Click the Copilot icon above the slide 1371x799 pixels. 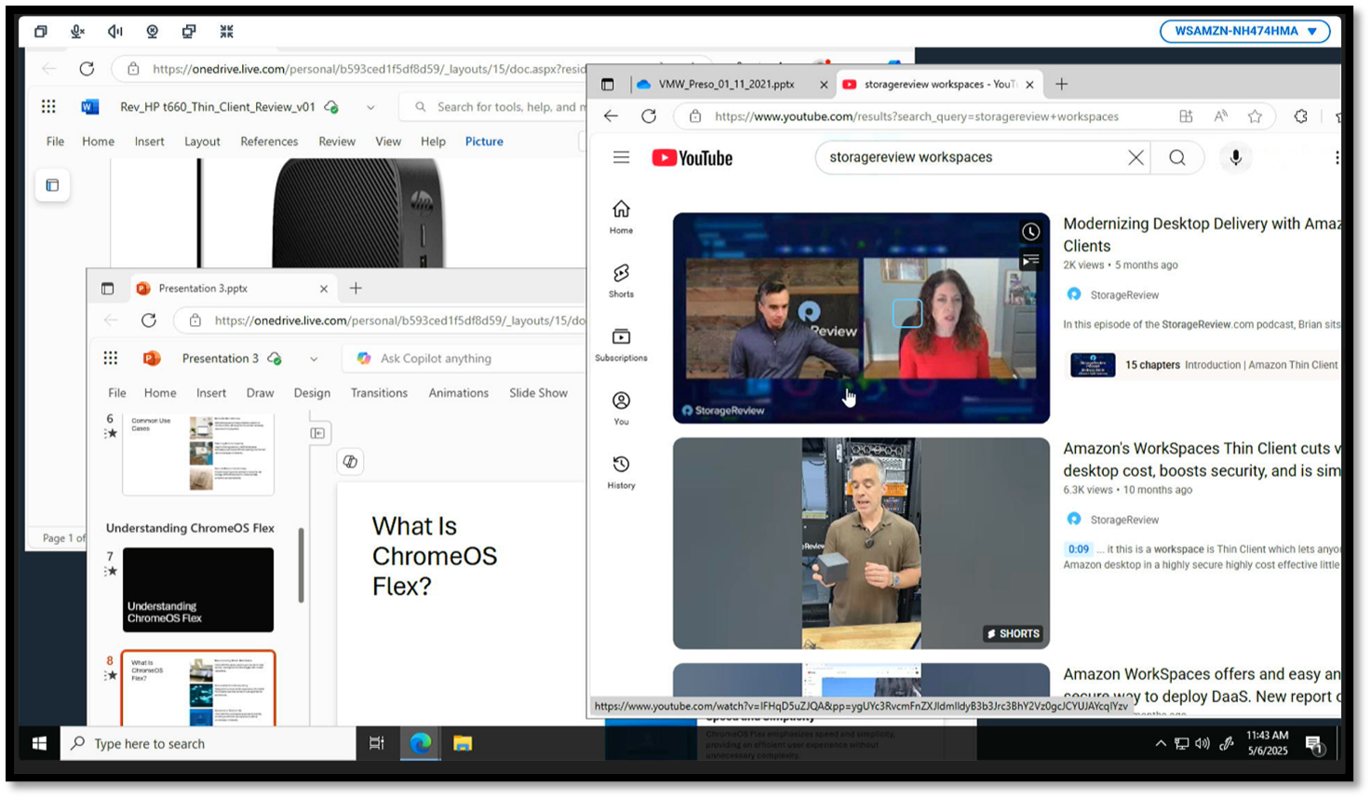tap(350, 462)
